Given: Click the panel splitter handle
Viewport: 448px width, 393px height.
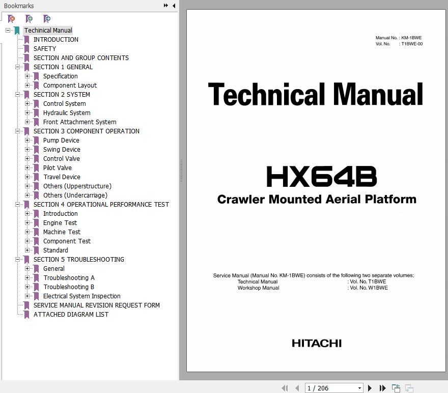Looking at the screenshot, I should click(181, 171).
